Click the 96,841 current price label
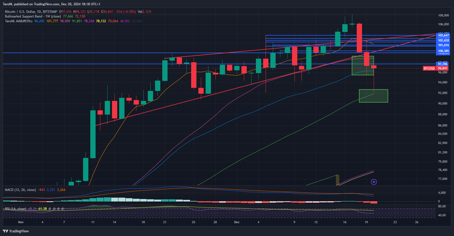This screenshot has width=454, height=236. [443, 68]
